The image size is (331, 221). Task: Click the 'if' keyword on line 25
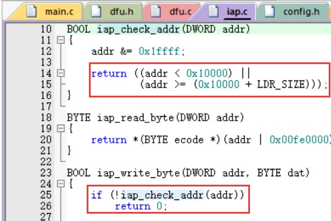(97, 195)
